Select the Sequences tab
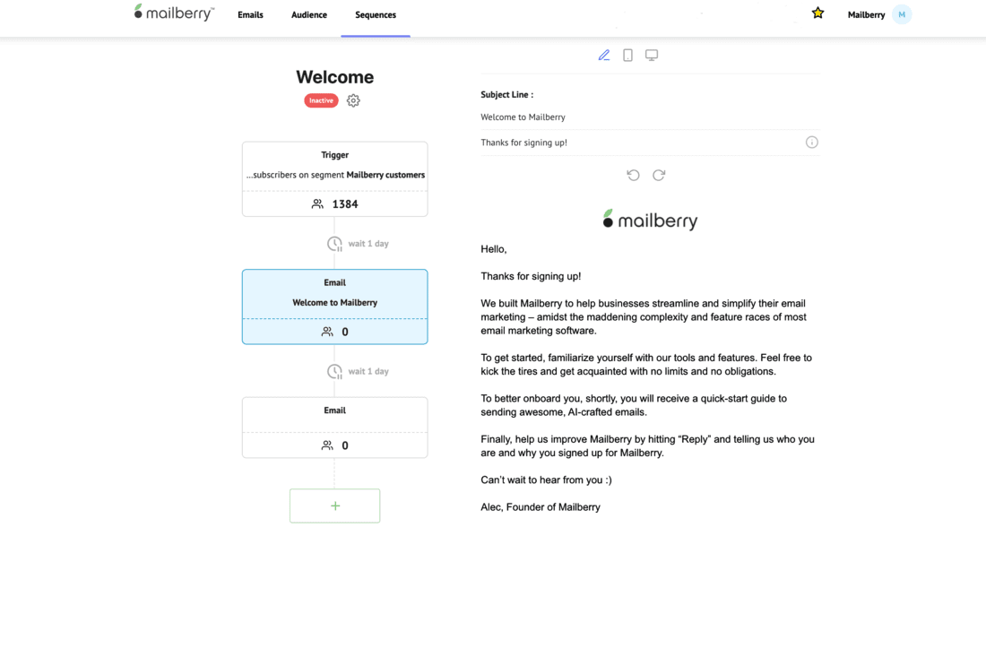This screenshot has width=986, height=648. pyautogui.click(x=376, y=15)
